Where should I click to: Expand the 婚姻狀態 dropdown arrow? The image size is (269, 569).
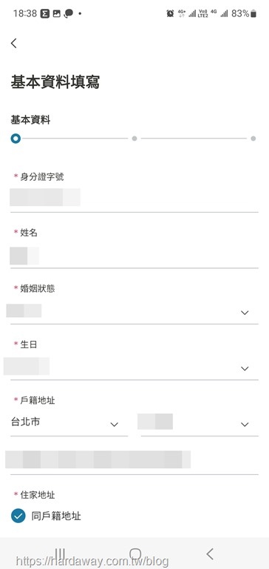245,313
